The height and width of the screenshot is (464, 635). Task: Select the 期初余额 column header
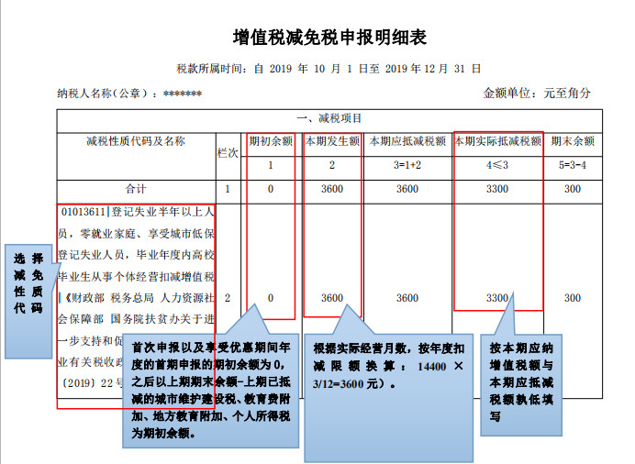[271, 141]
